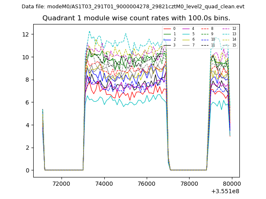This screenshot has width=266, height=199.
Task: Click the +3.551e8 axis offset label
Action: [225, 191]
